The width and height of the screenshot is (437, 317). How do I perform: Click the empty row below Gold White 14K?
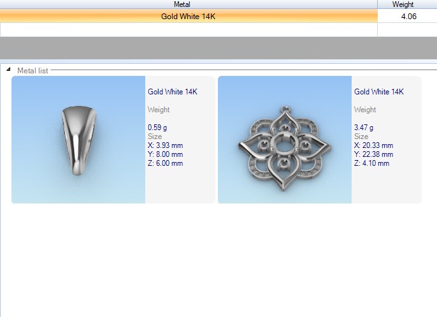coord(189,29)
